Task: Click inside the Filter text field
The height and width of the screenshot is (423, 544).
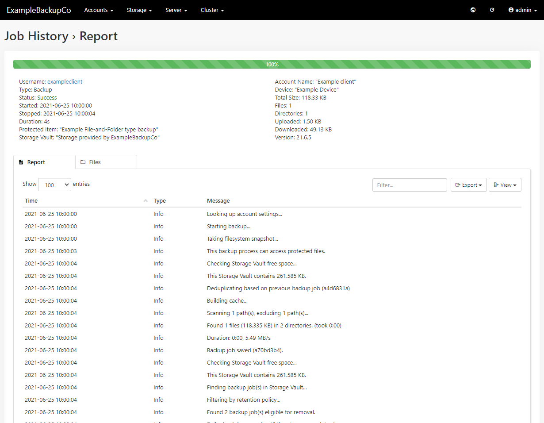Action: pyautogui.click(x=409, y=185)
